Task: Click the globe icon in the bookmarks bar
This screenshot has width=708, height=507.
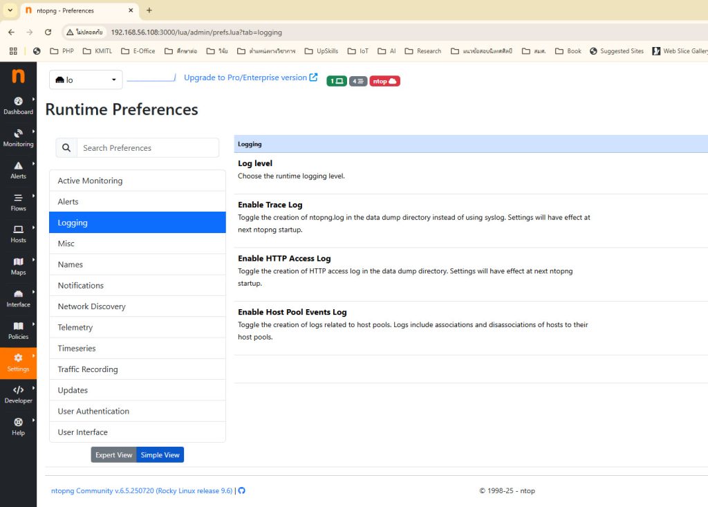Action: [x=37, y=51]
